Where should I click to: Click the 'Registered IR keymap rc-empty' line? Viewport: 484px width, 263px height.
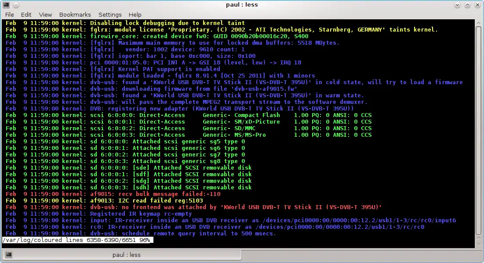click(x=99, y=213)
